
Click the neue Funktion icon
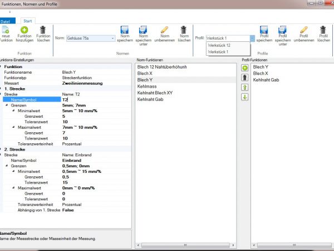[x=6, y=30]
